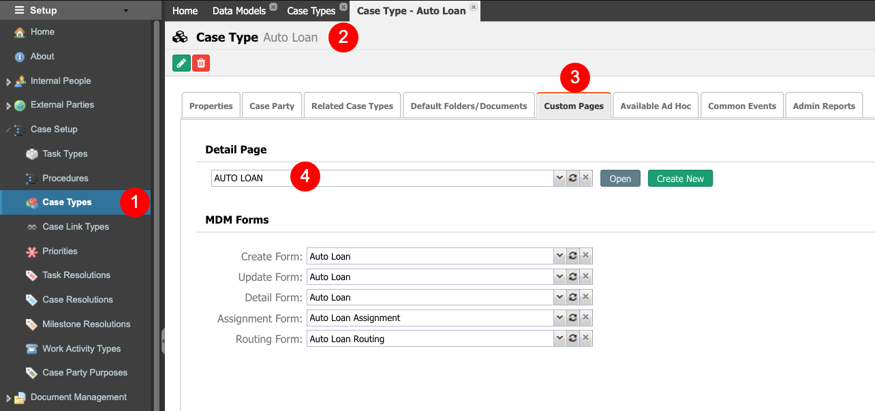Refresh the Update Form combo
This screenshot has width=875, height=411.
[x=572, y=277]
